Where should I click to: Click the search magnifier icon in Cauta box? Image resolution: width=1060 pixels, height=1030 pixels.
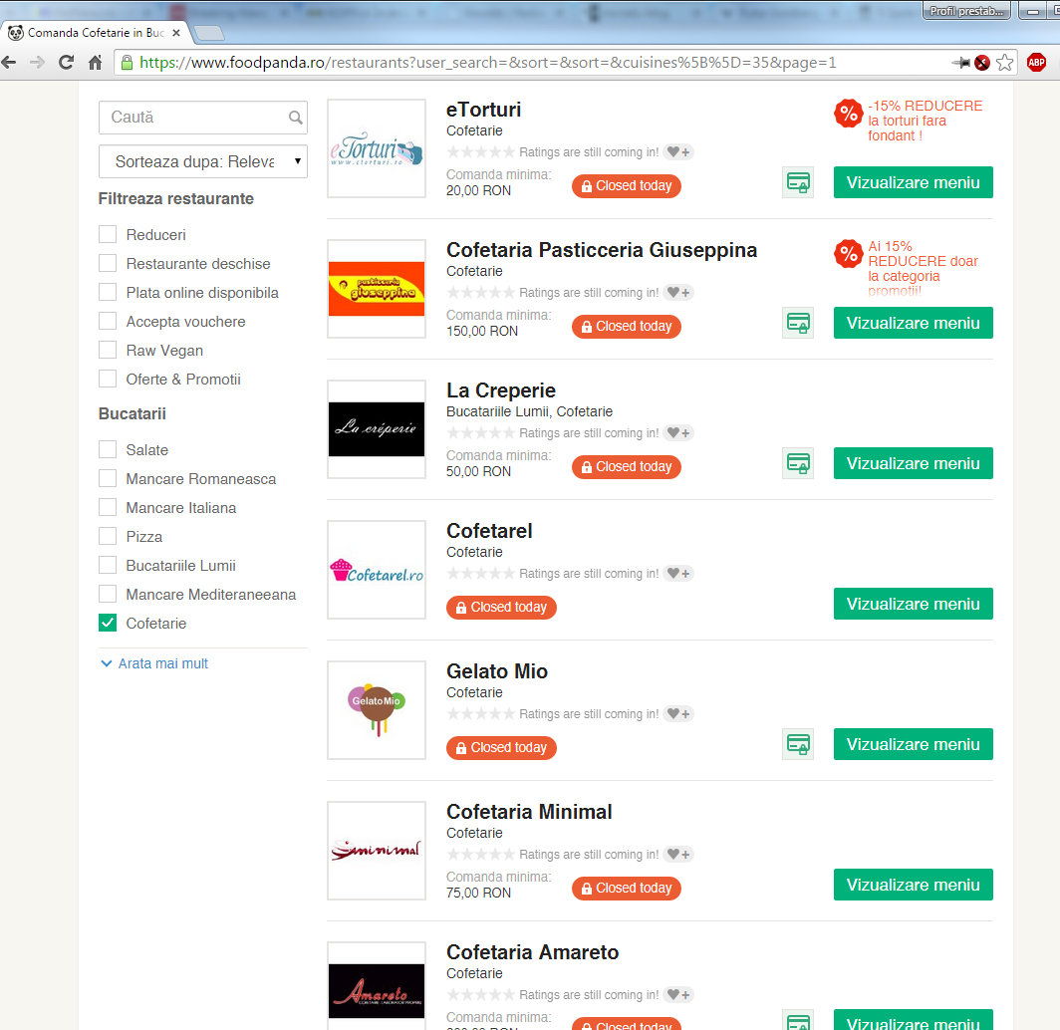tap(296, 118)
